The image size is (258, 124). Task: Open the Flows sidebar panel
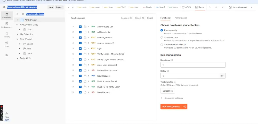[x=7, y=44]
